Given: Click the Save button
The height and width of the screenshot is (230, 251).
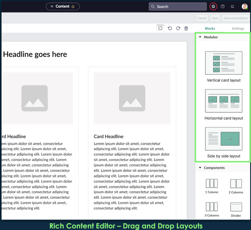Looking at the screenshot, I should [215, 18].
